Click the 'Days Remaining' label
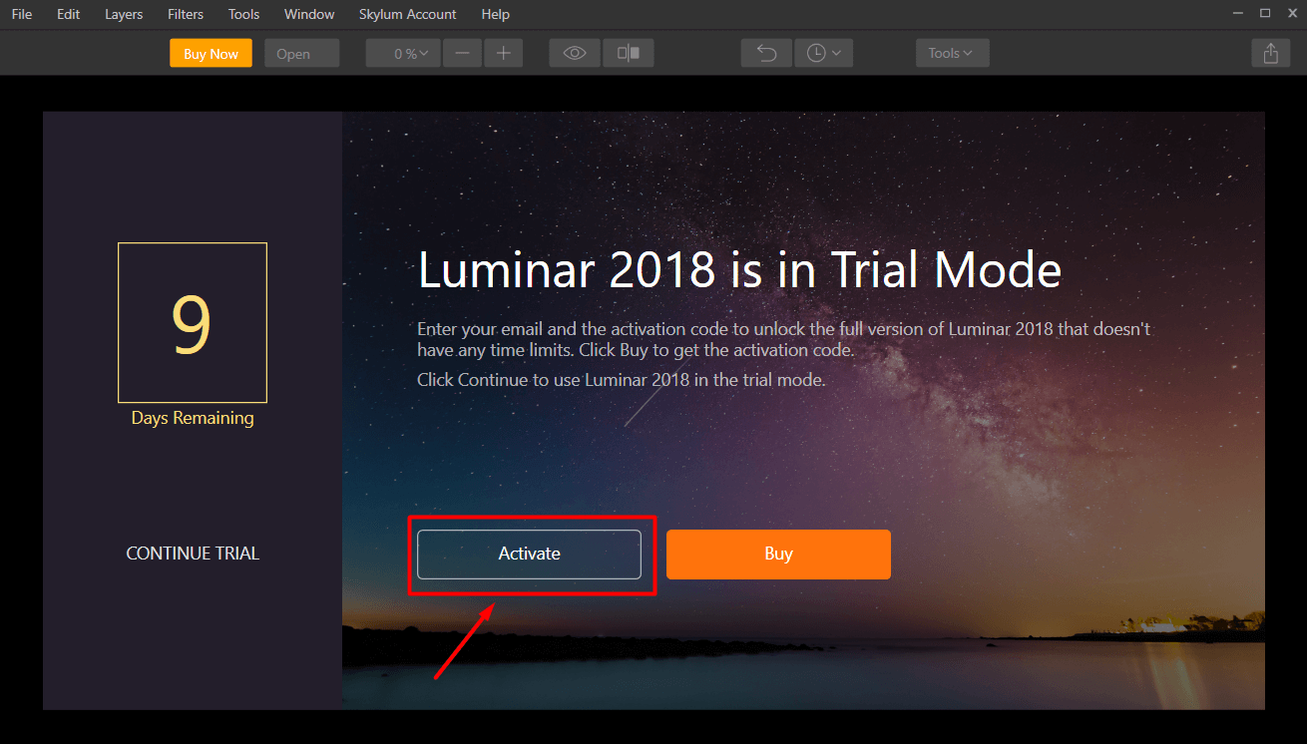 193,418
